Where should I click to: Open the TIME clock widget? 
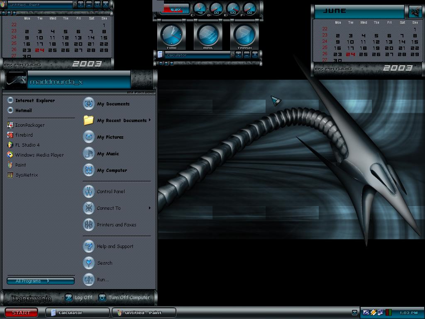171,35
